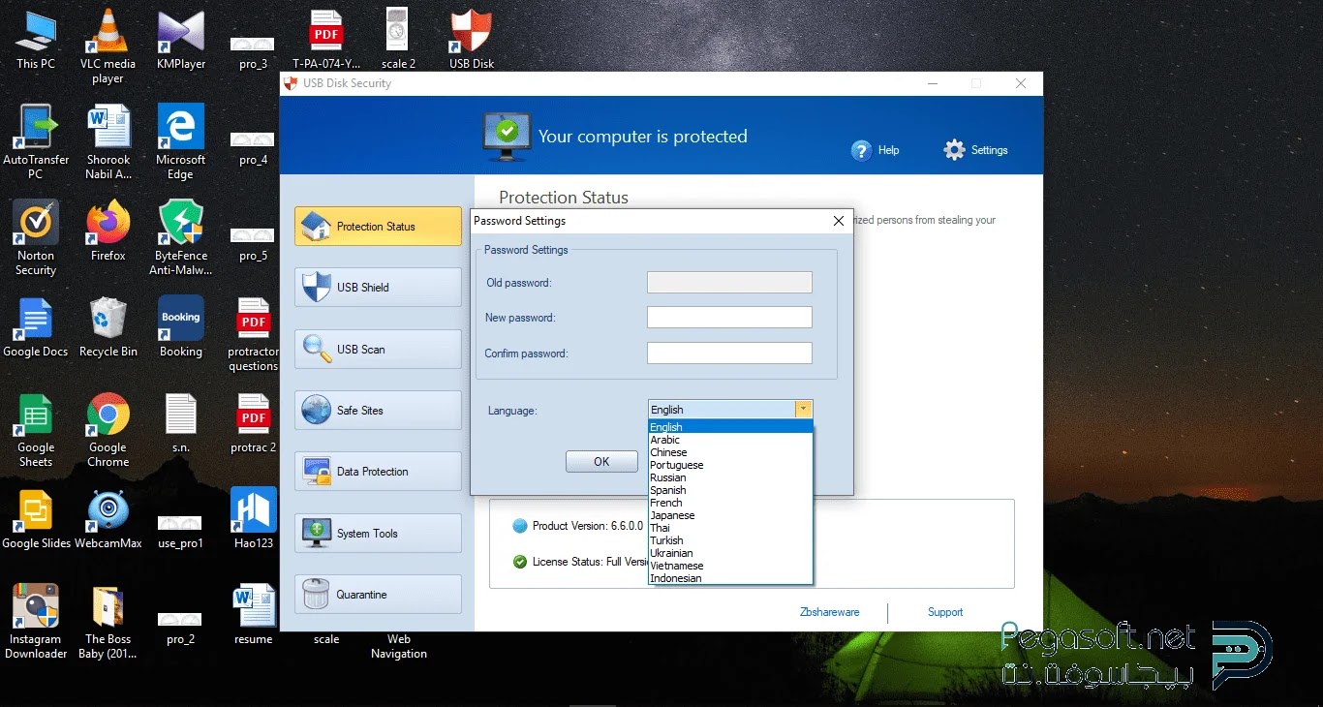Open the This PC desktop icon
The image size is (1323, 707).
coord(36,39)
